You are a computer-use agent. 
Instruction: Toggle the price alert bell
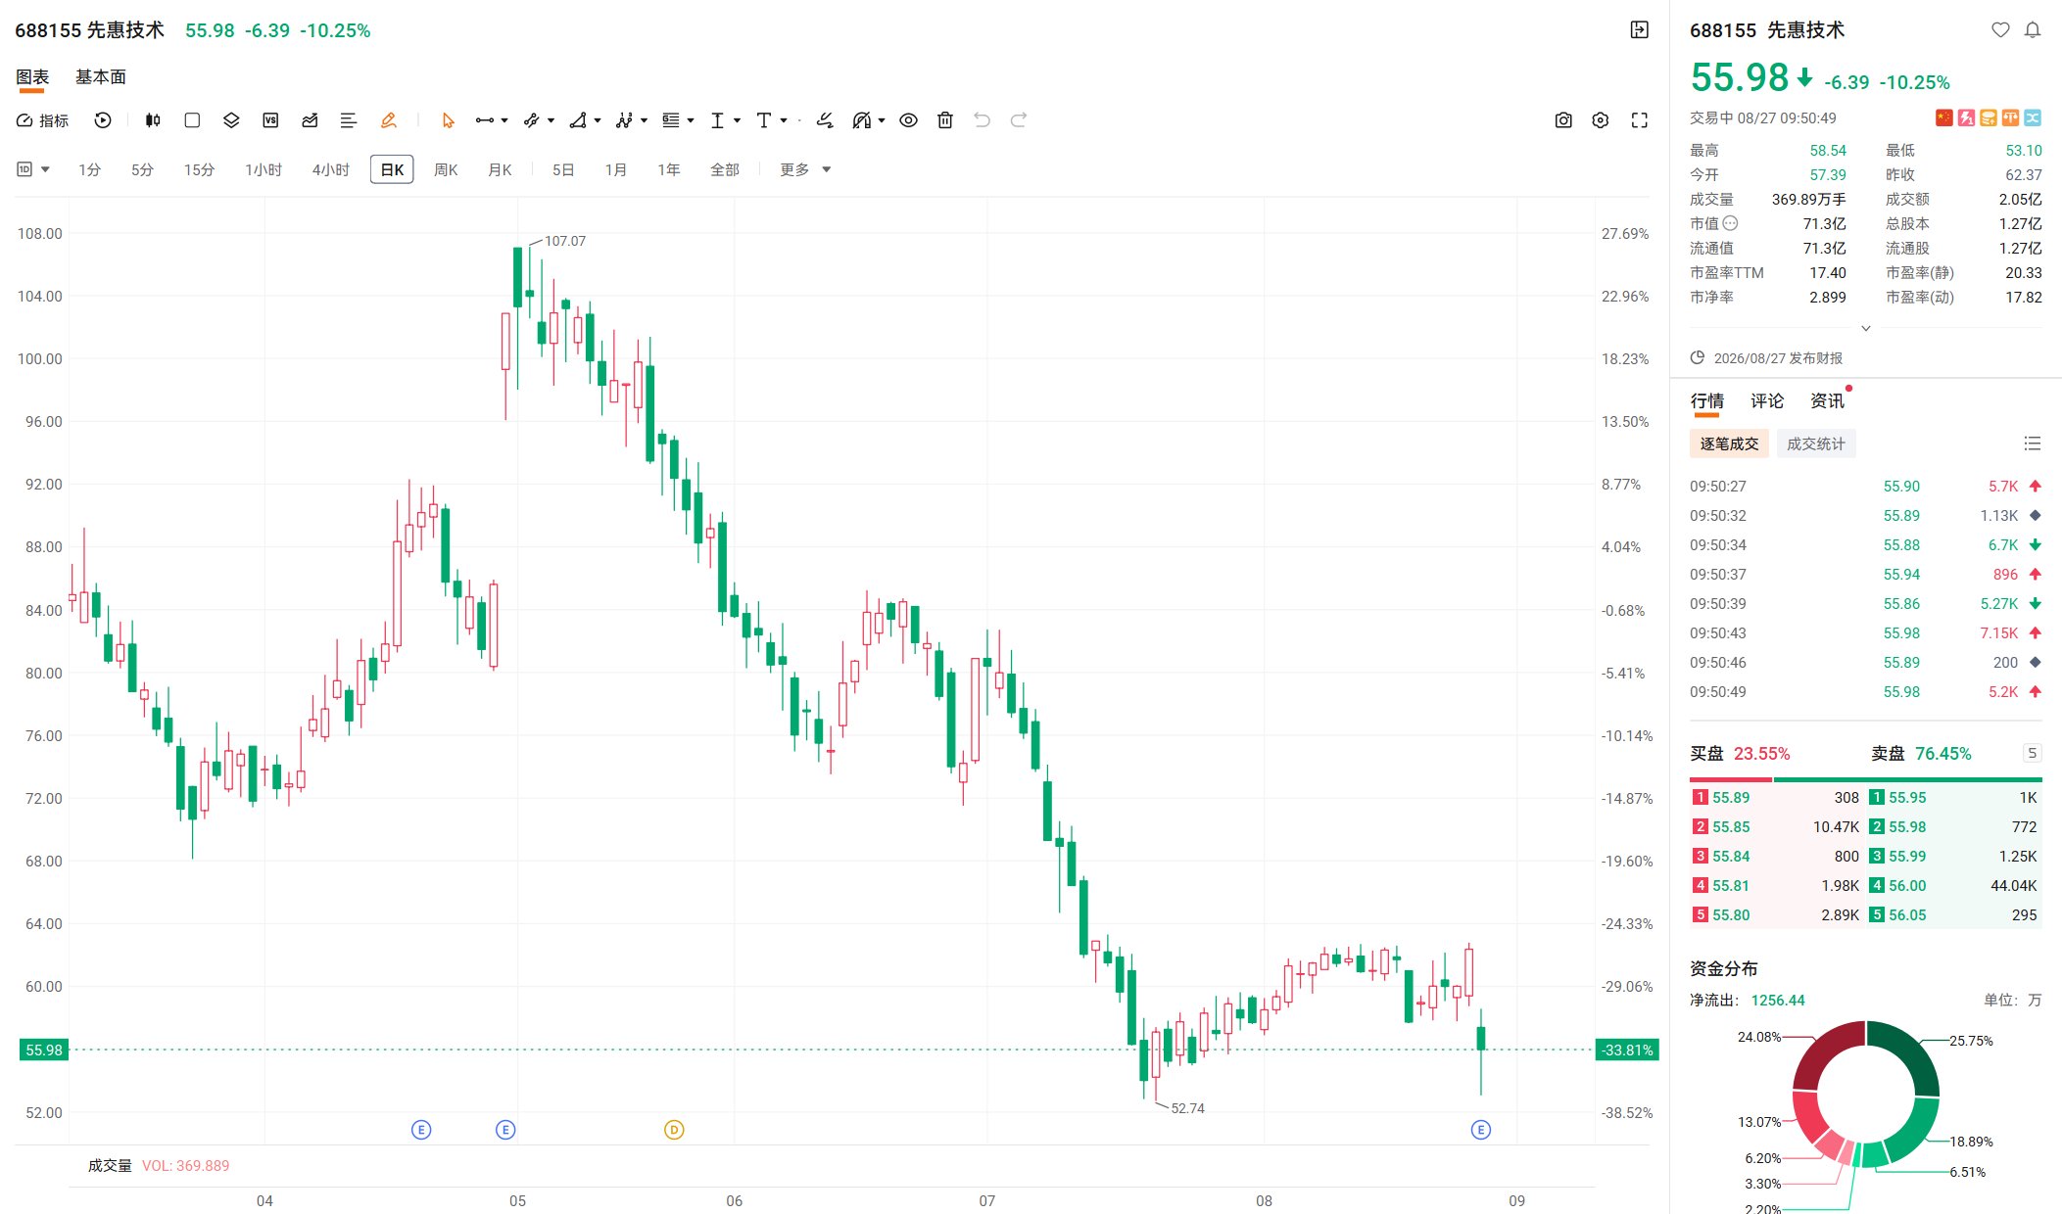2033,30
